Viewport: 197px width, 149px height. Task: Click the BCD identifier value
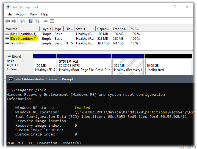pos(147,116)
